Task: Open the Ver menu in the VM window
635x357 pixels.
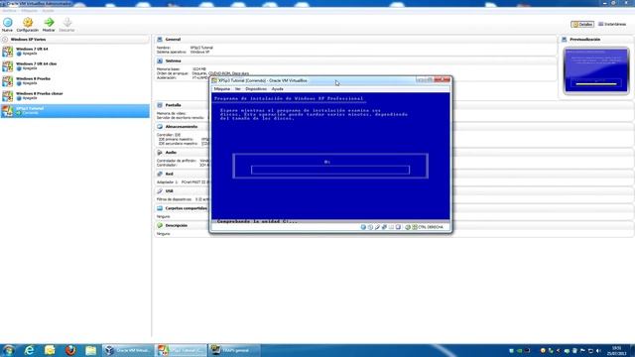Action: tap(238, 88)
